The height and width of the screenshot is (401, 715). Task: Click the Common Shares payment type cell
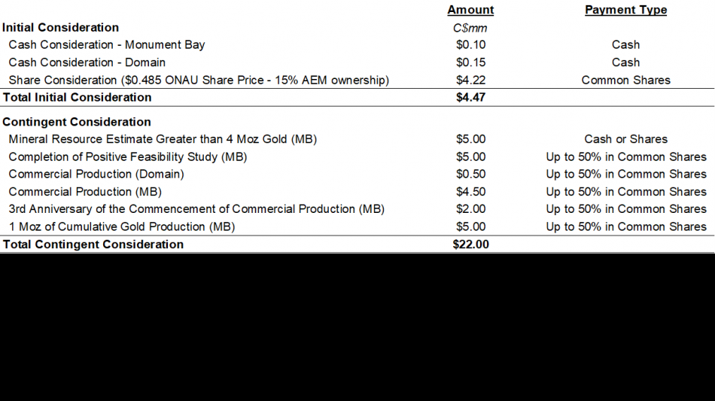click(625, 80)
